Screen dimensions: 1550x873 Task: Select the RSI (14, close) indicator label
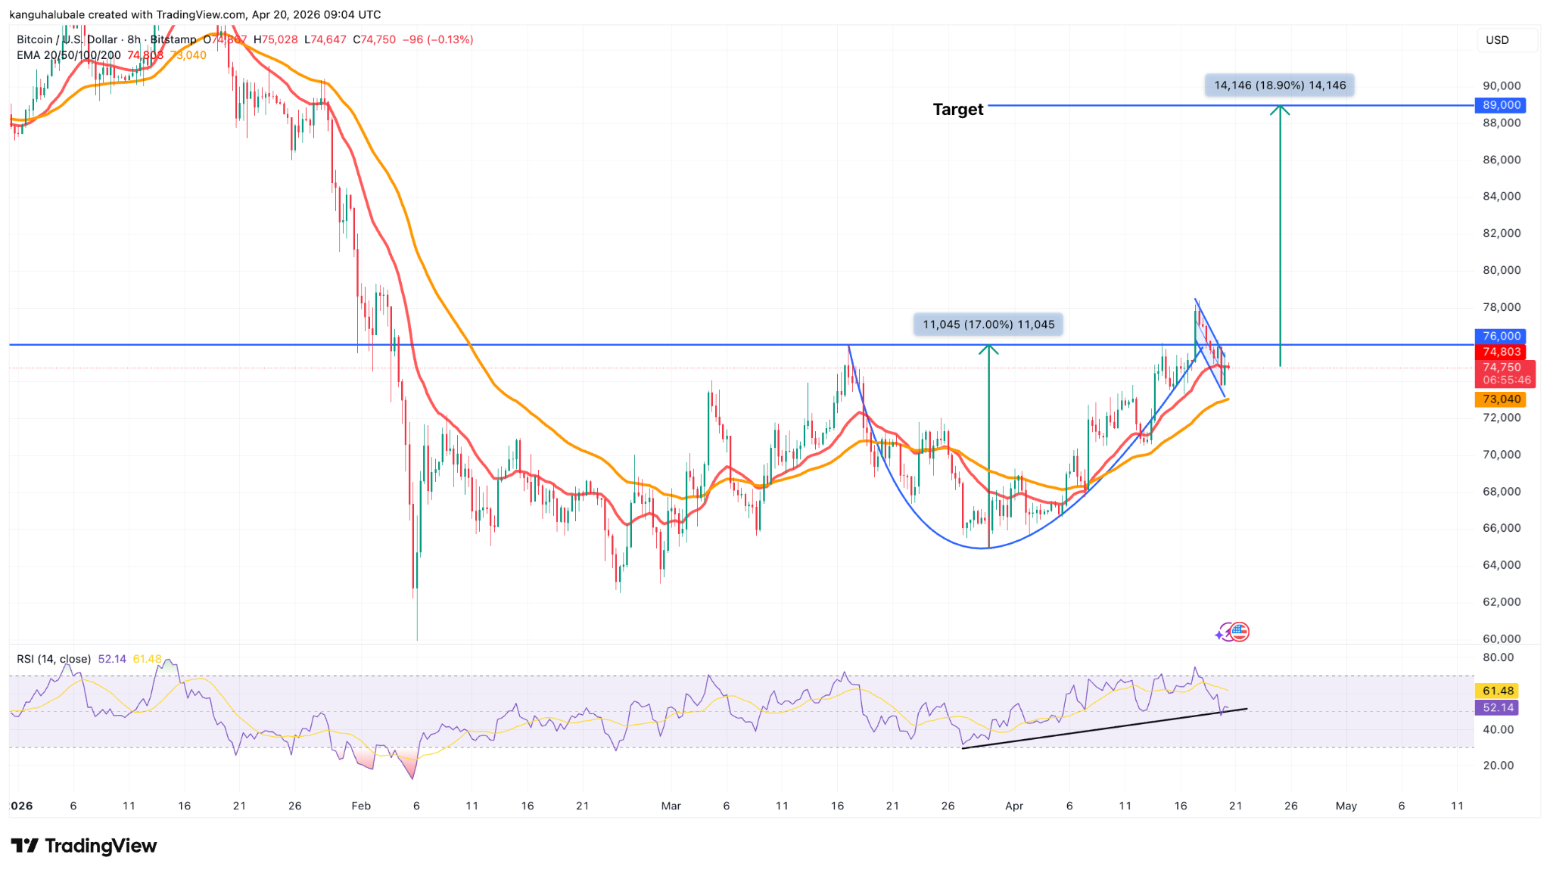pos(53,659)
